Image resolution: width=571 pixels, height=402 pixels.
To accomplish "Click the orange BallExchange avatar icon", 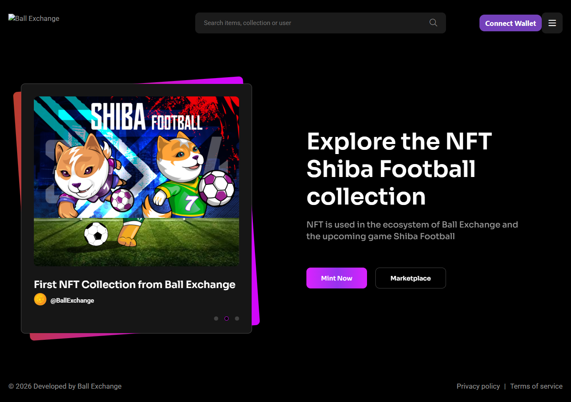I will tap(40, 300).
